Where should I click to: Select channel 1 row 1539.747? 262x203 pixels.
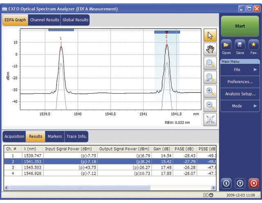pos(110,156)
